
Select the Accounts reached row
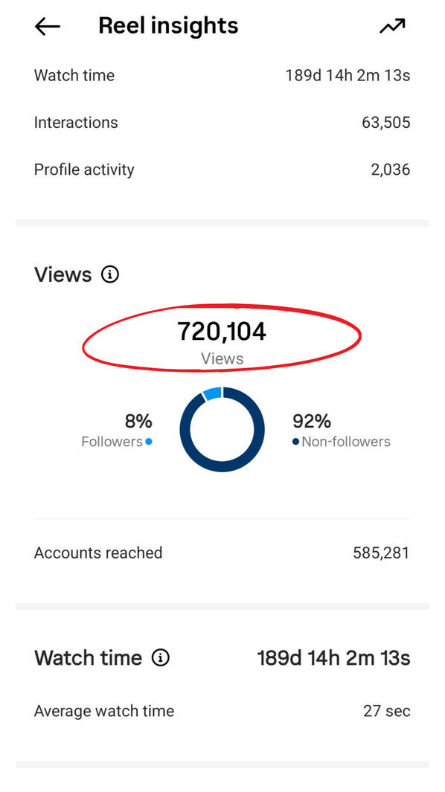click(x=222, y=553)
